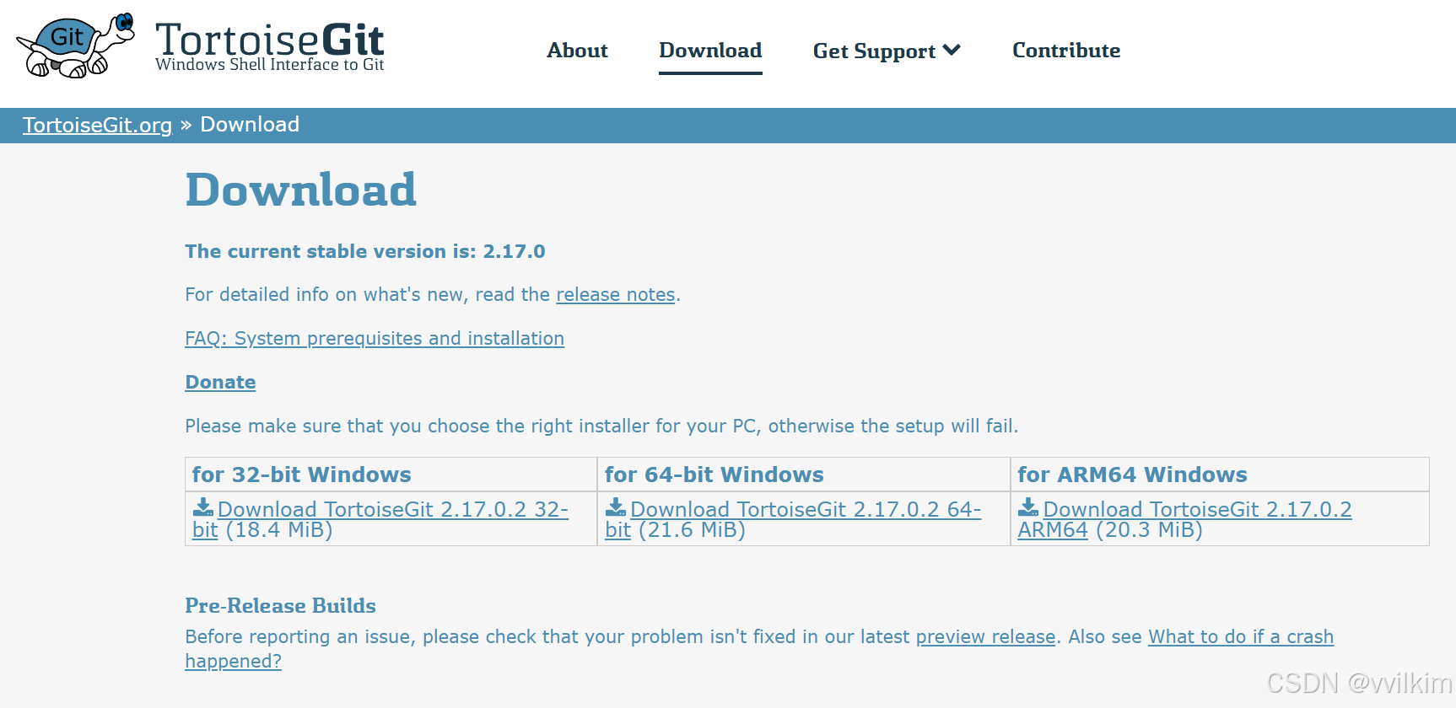The image size is (1456, 708).
Task: Click the TortoiseGit turtle logo
Action: coord(75,46)
